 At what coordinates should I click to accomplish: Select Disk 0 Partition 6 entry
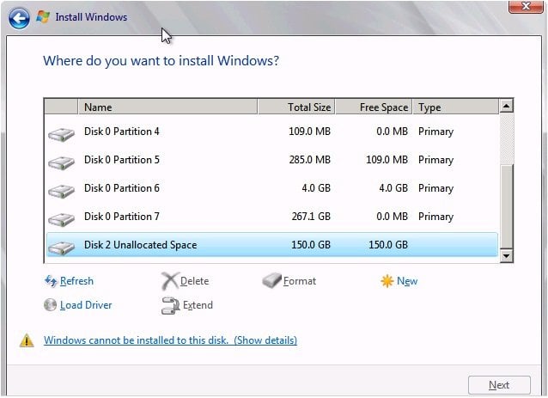pyautogui.click(x=272, y=188)
